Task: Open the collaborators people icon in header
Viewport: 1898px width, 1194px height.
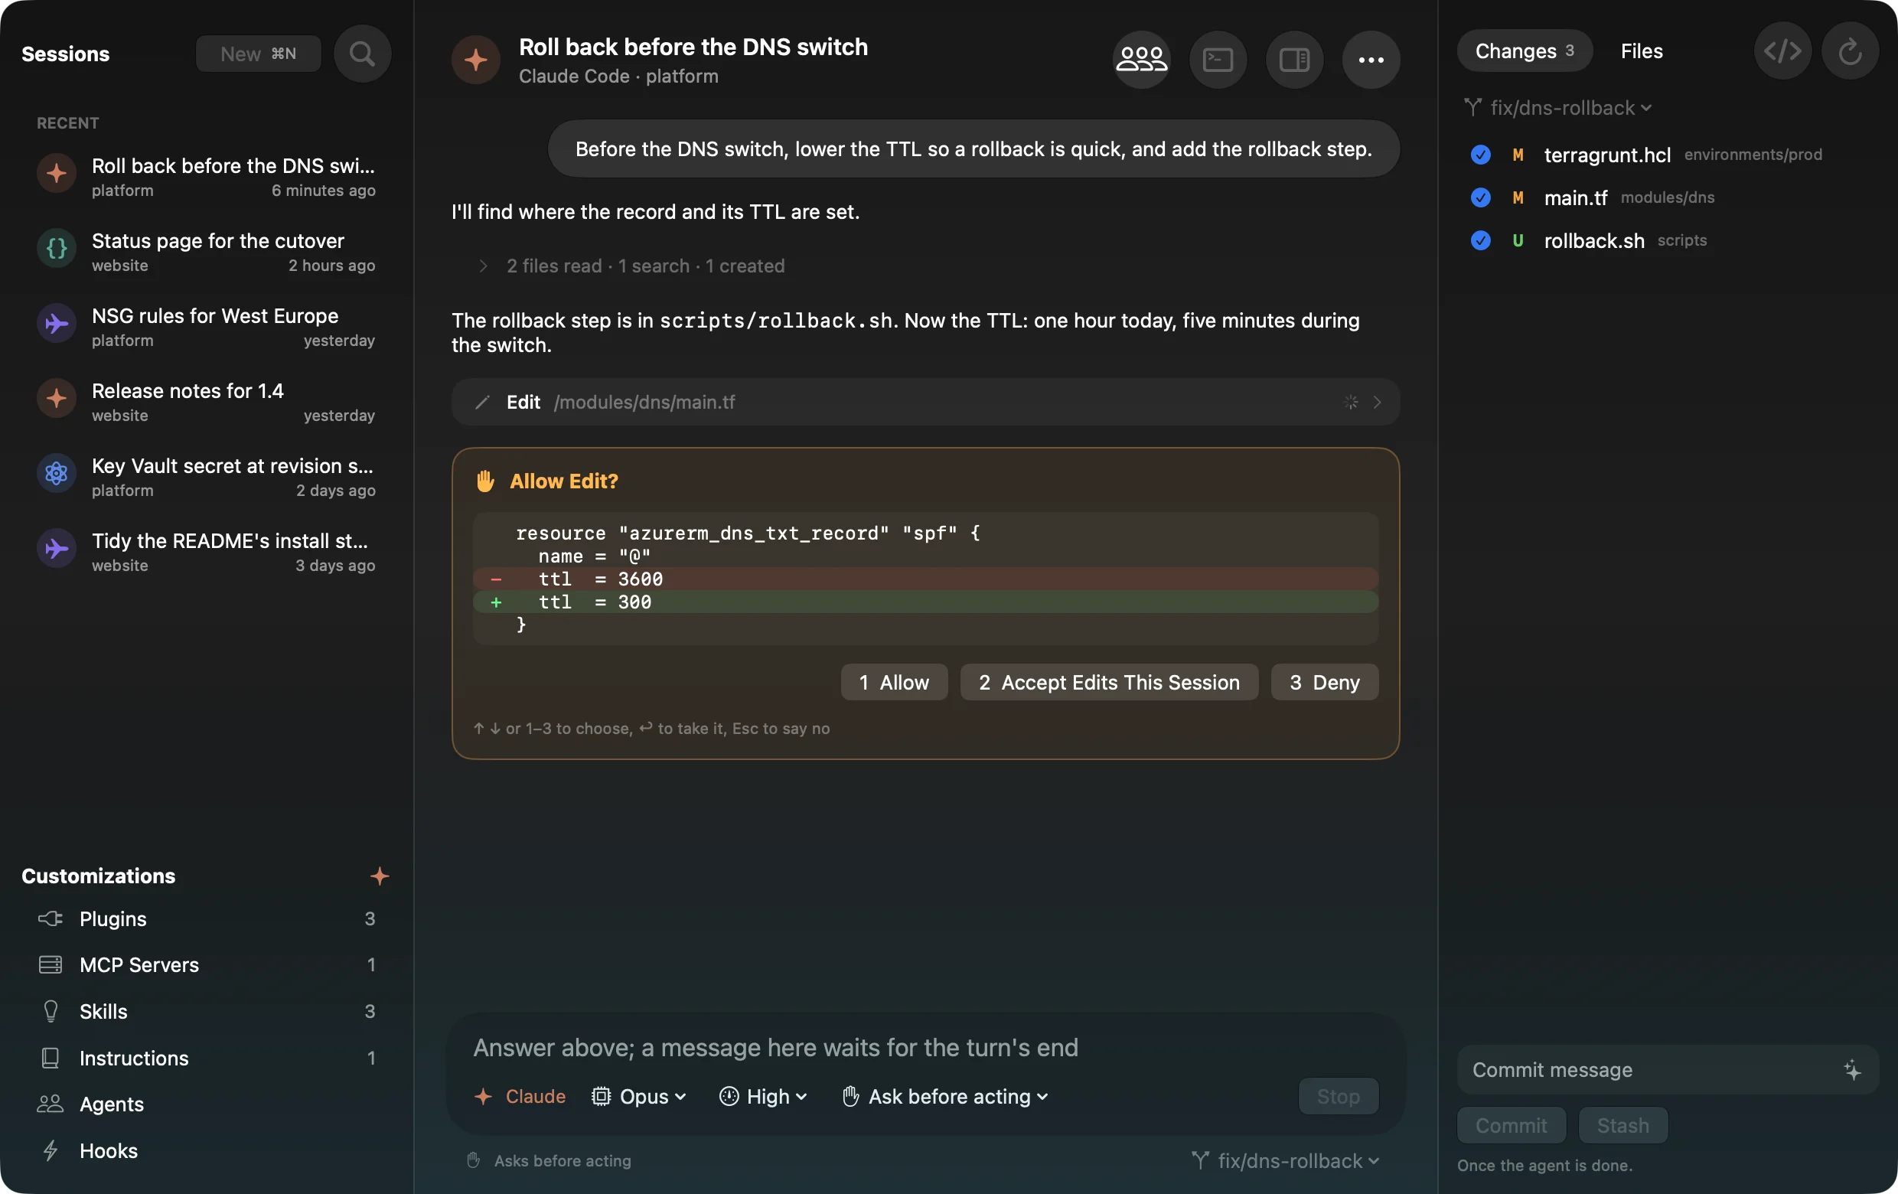Action: (x=1140, y=59)
